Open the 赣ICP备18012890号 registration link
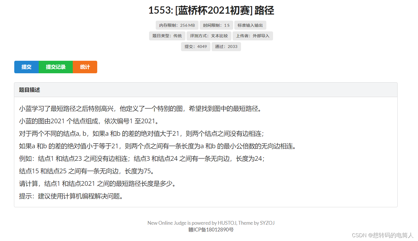The image size is (418, 241). (211, 230)
